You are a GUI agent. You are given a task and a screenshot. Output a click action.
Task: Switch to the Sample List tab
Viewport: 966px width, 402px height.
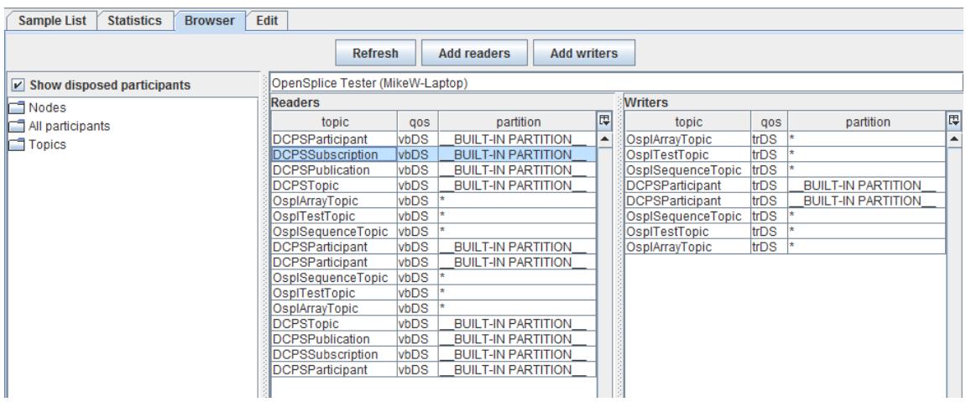point(52,20)
